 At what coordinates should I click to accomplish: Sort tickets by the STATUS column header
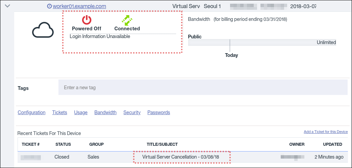point(63,144)
